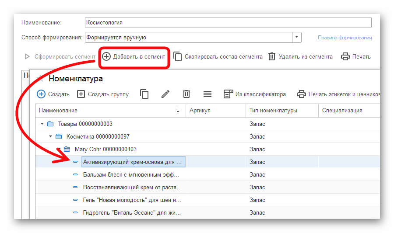
Task: Click the folder icon of Mary Cohr
Action: (x=67, y=149)
